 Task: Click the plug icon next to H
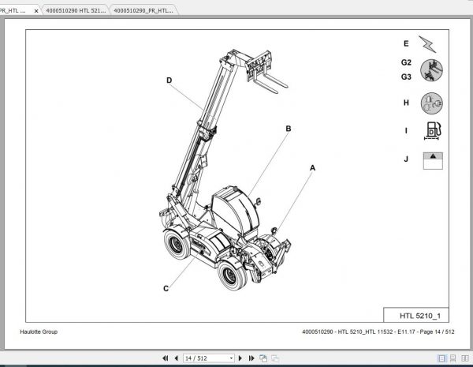click(431, 103)
